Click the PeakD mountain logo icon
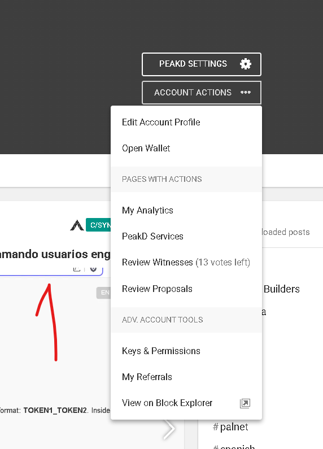 click(x=77, y=225)
